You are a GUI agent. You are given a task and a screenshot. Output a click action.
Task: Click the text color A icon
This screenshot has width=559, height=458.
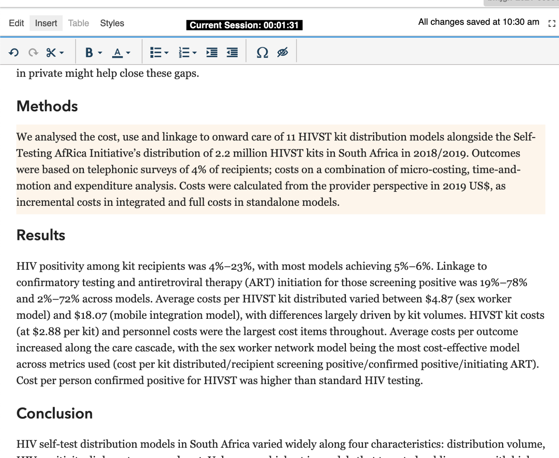click(x=117, y=53)
